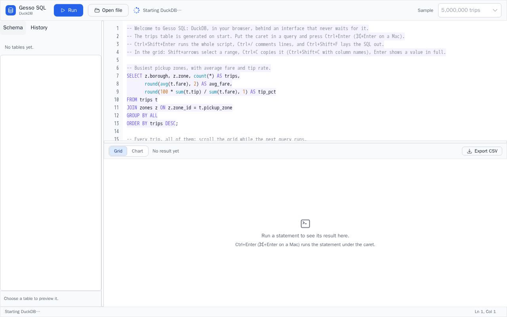Click the 'Run a statement to see its result here.' text
This screenshot has width=507, height=317.
(x=305, y=235)
